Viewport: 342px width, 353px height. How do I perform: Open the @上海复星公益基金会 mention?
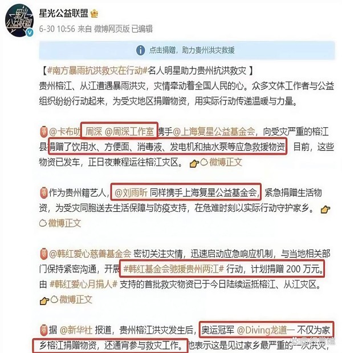point(214,132)
